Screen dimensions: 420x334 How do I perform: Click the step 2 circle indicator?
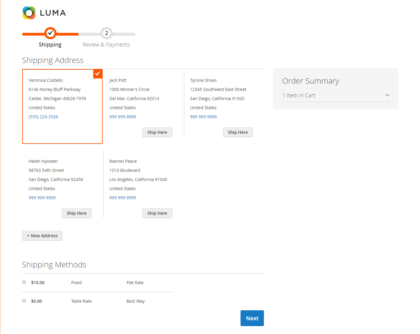tap(107, 33)
